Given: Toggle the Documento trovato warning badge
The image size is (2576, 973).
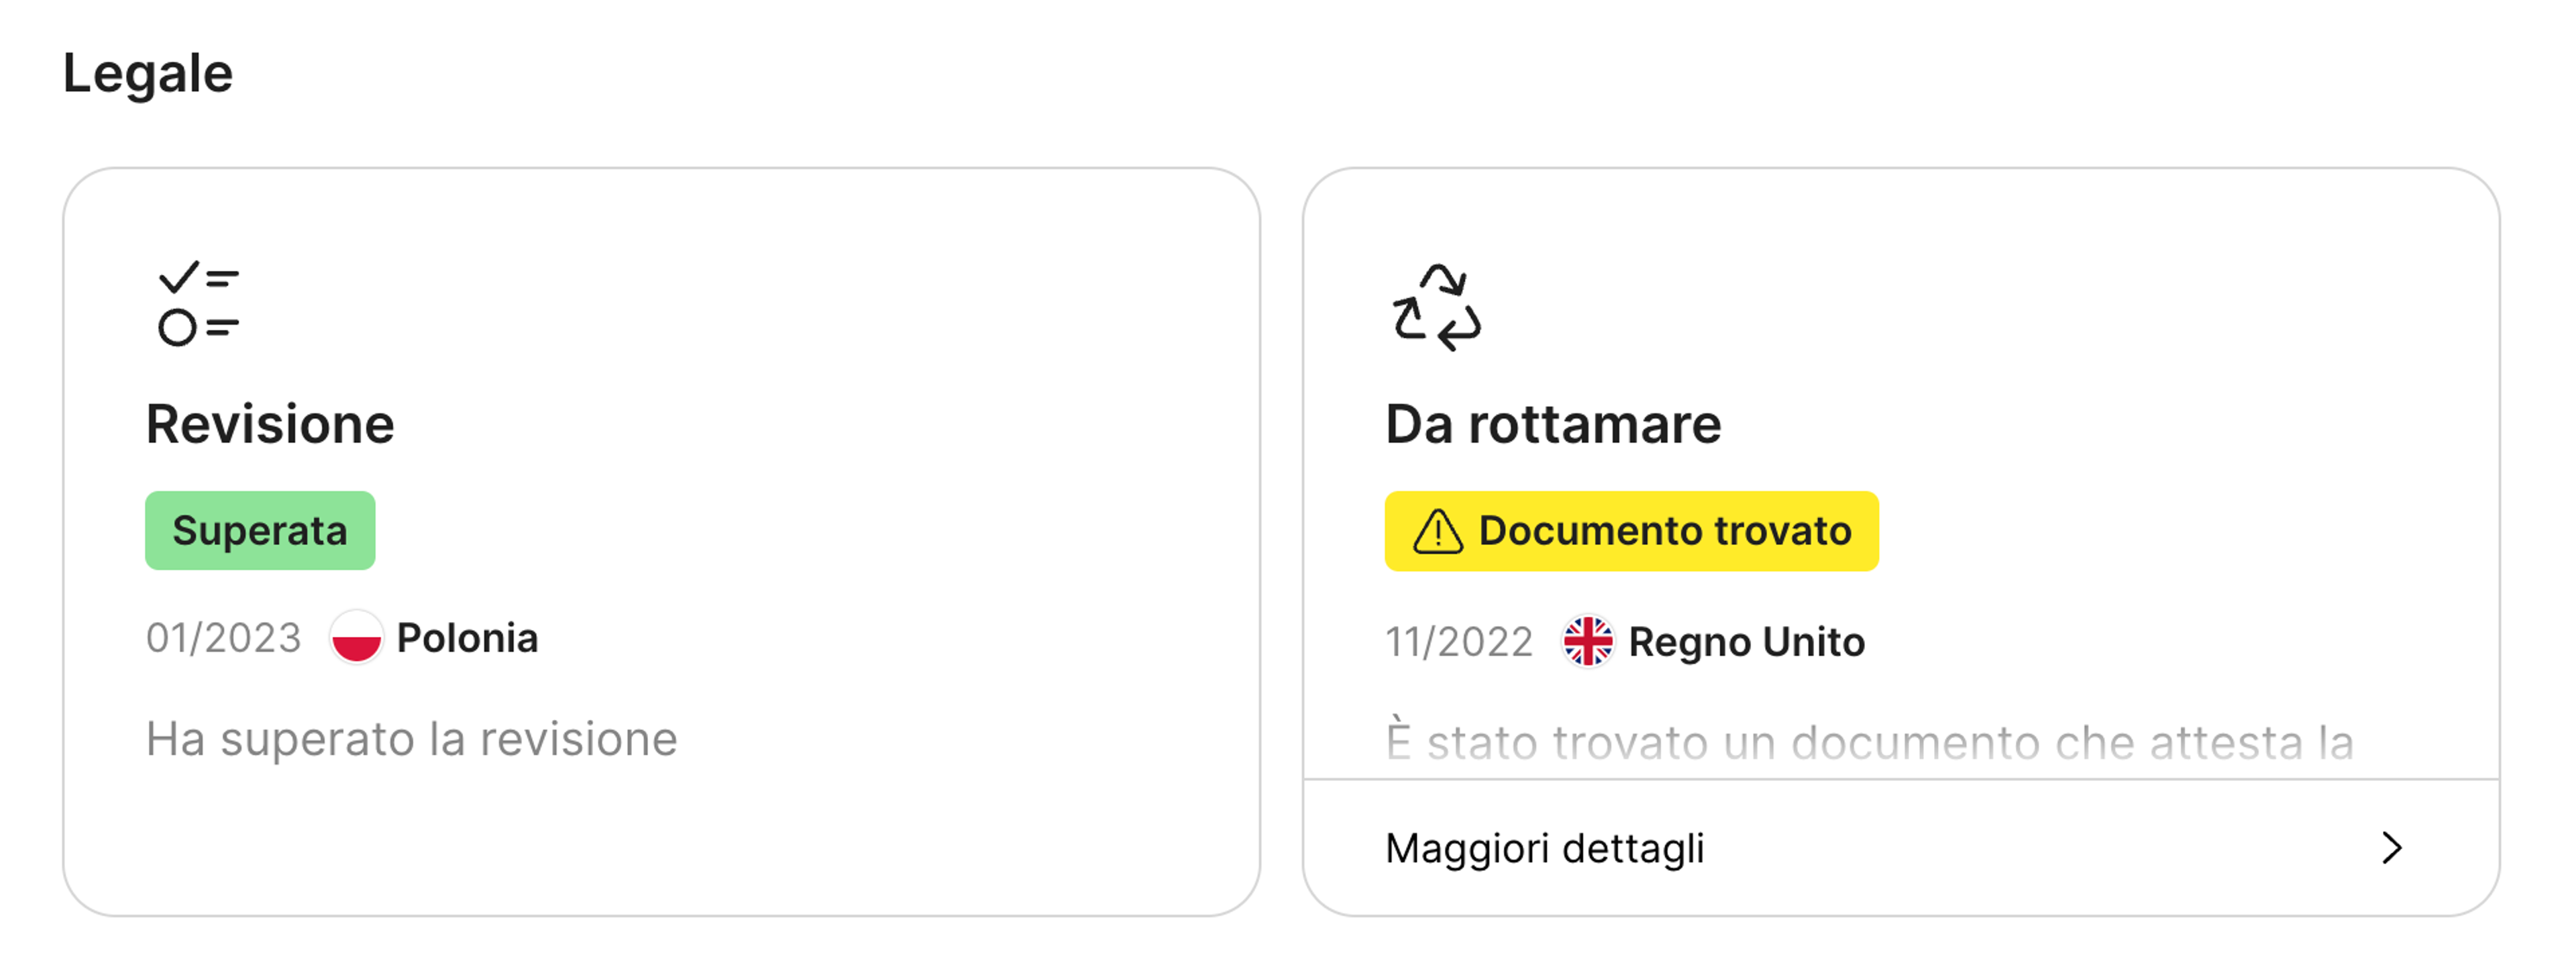Looking at the screenshot, I should (x=1631, y=531).
